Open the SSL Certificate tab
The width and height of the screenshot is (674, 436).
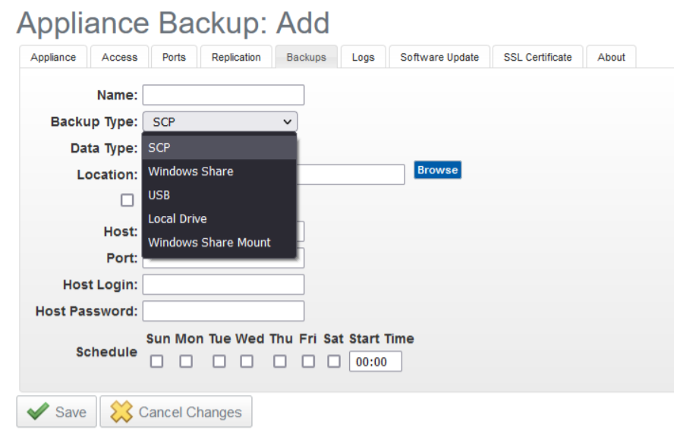[x=537, y=57]
